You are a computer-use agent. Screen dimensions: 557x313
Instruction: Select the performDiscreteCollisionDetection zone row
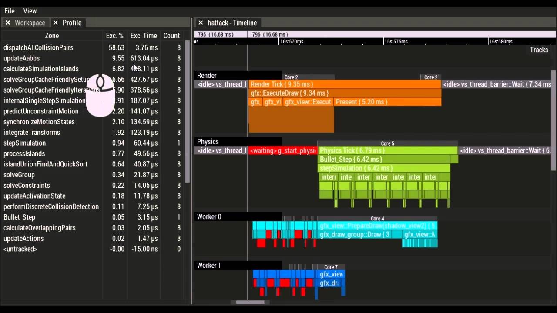[92, 206]
